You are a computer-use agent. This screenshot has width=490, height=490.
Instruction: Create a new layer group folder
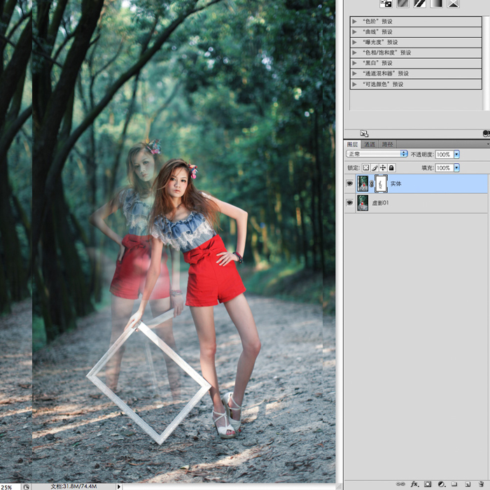coord(454,484)
